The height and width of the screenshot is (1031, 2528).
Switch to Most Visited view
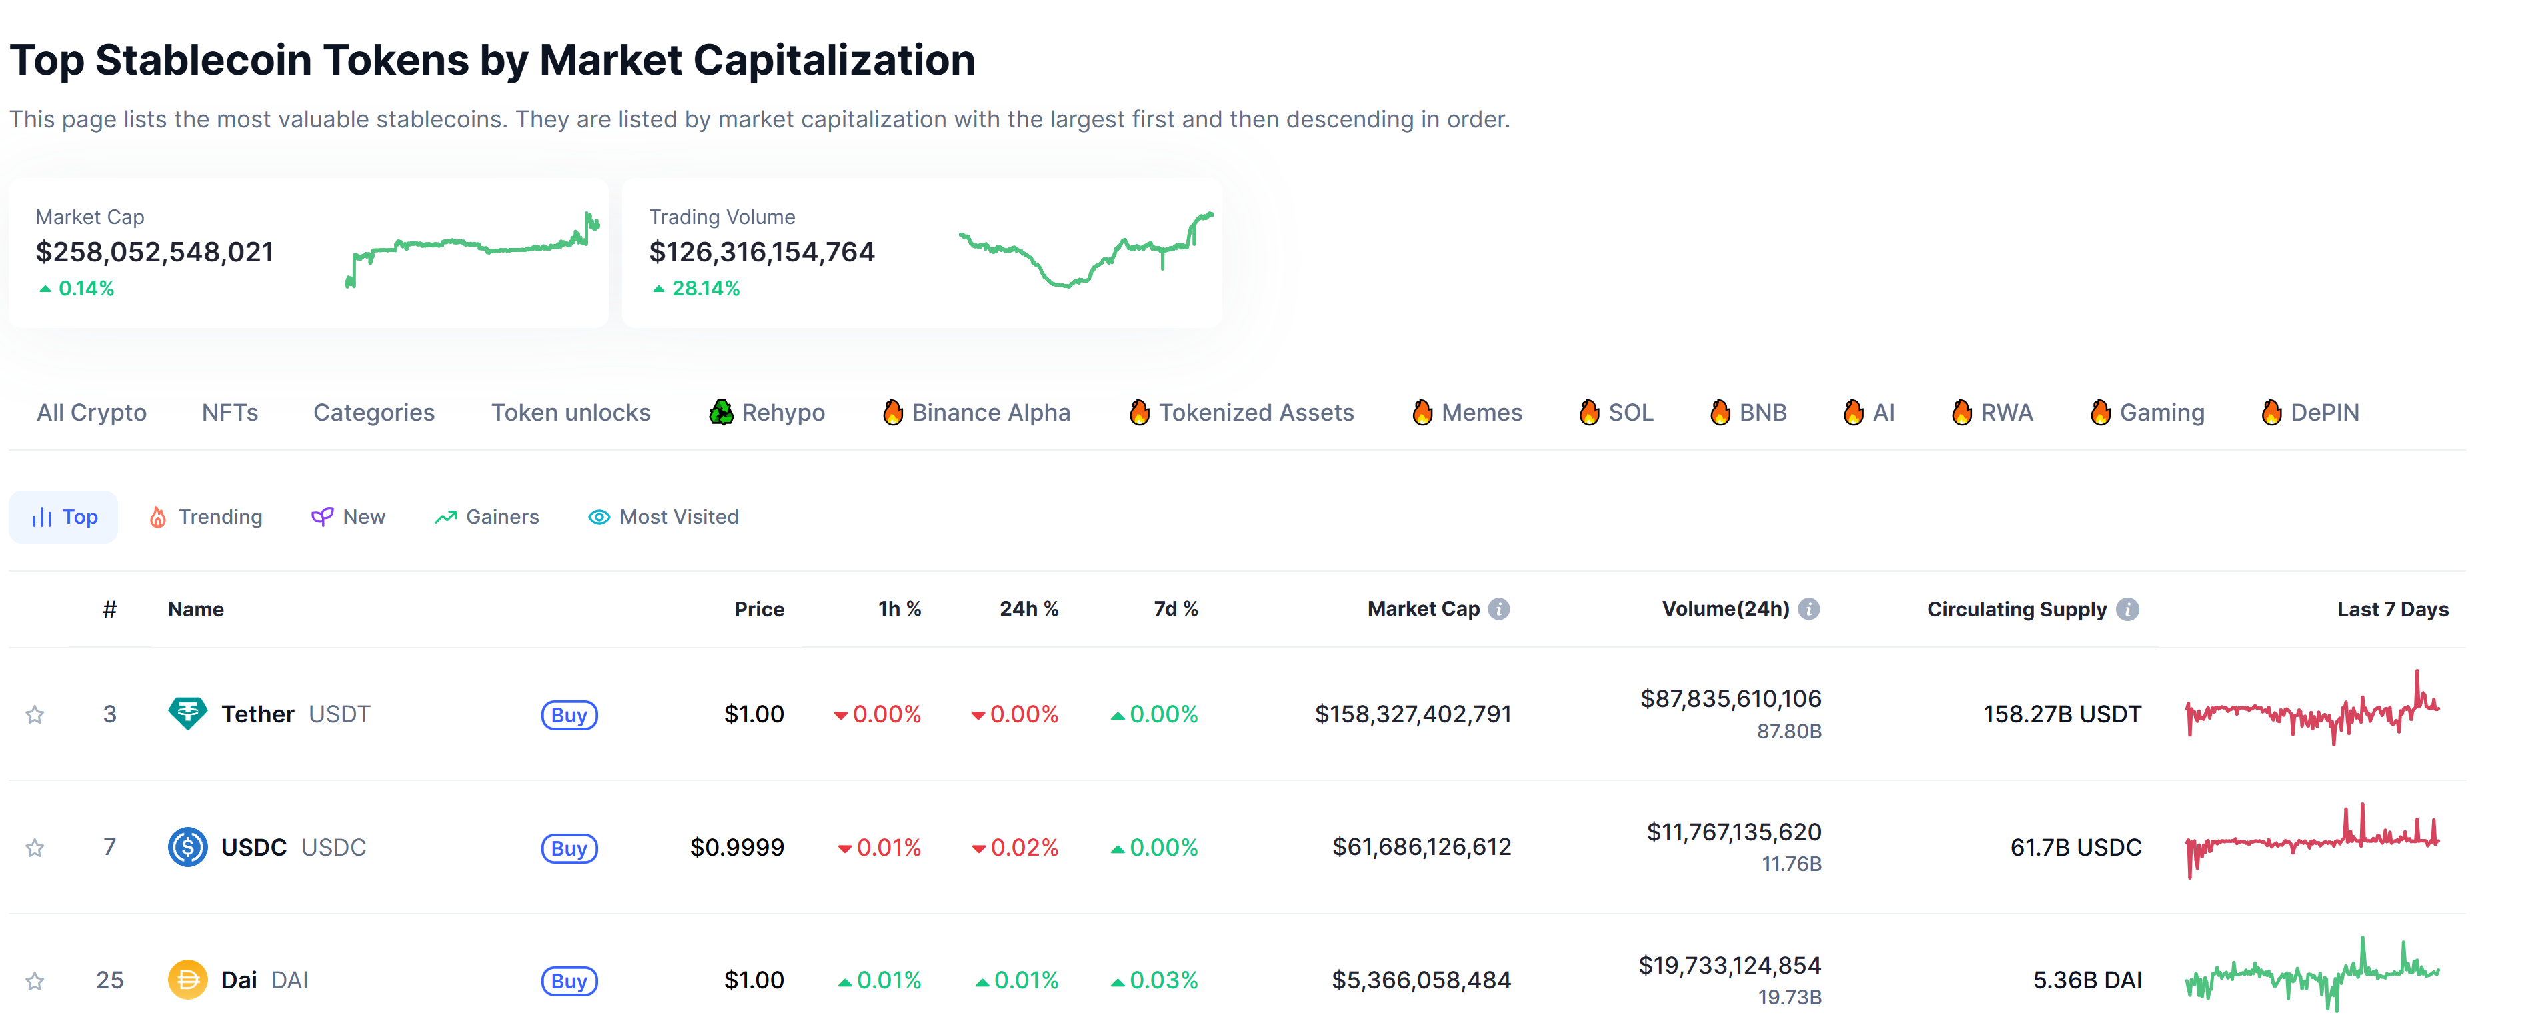[664, 517]
